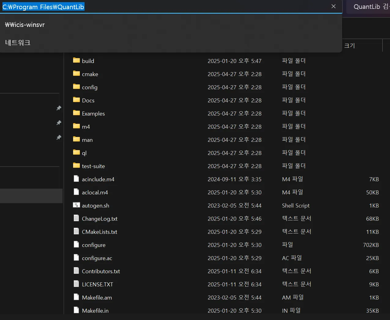Select the CMakeLists.txt file name
390x320 pixels.
99,232
